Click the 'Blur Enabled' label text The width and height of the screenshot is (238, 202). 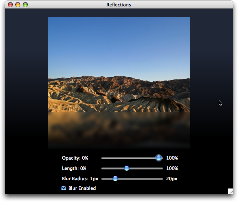(x=82, y=188)
